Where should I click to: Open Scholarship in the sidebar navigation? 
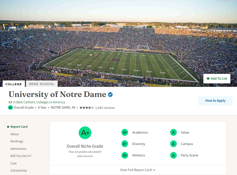[x=19, y=170]
